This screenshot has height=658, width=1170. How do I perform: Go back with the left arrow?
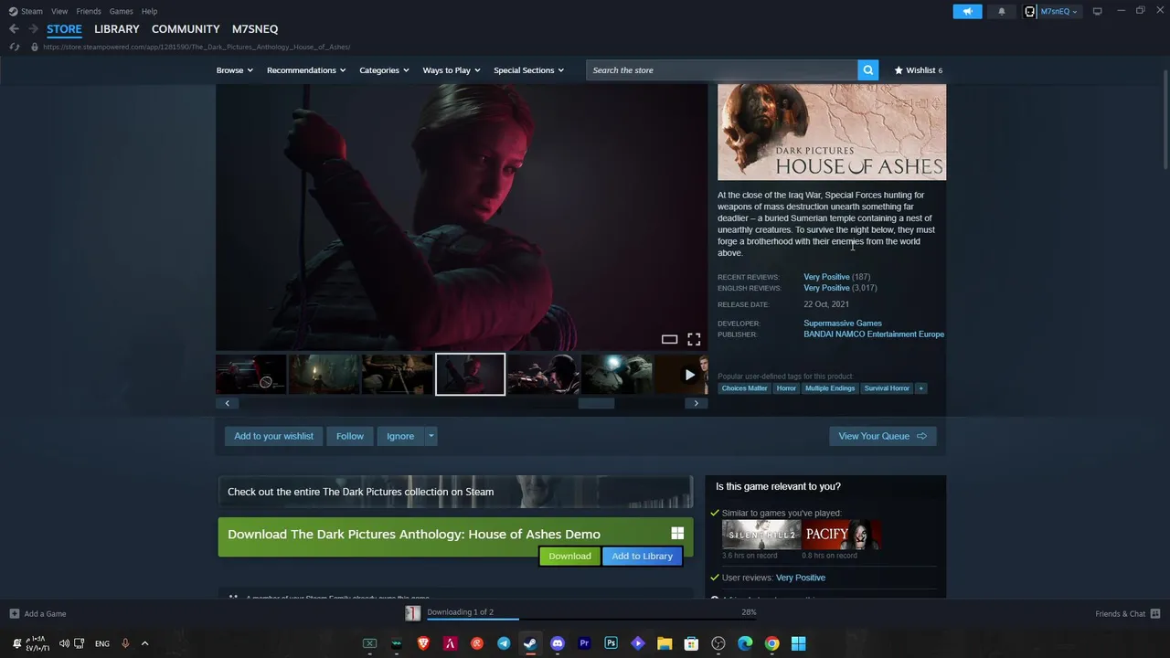pyautogui.click(x=14, y=29)
